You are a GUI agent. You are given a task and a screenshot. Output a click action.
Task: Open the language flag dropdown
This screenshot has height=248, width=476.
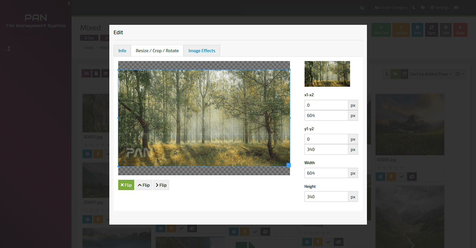click(459, 8)
